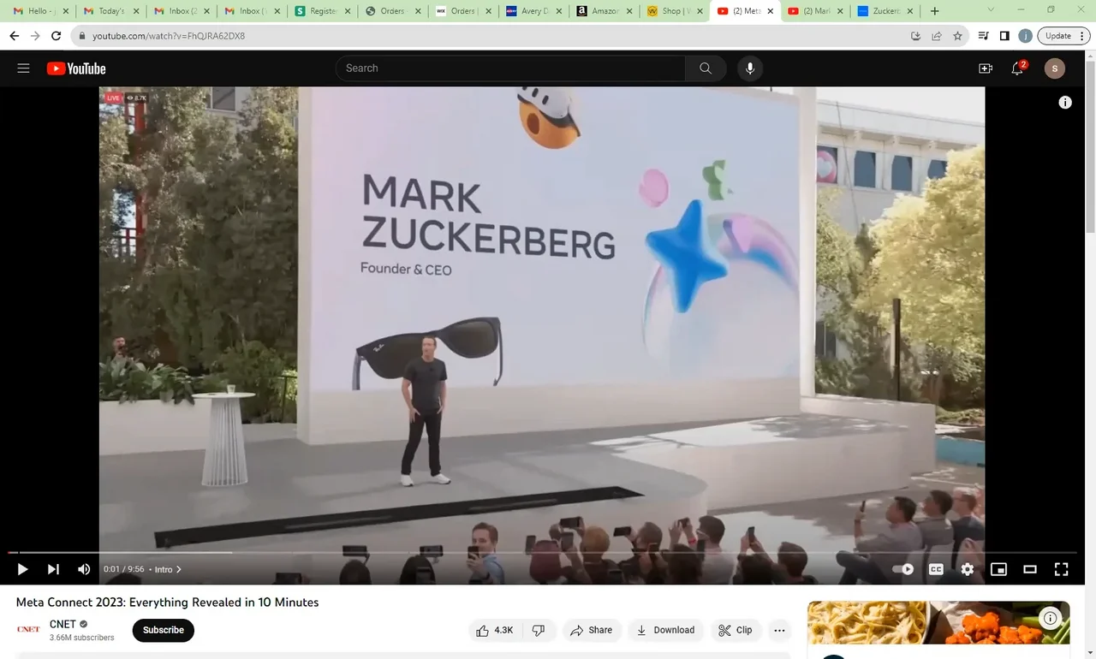Click the ad thumbnail info icon
The width and height of the screenshot is (1096, 659).
1050,618
